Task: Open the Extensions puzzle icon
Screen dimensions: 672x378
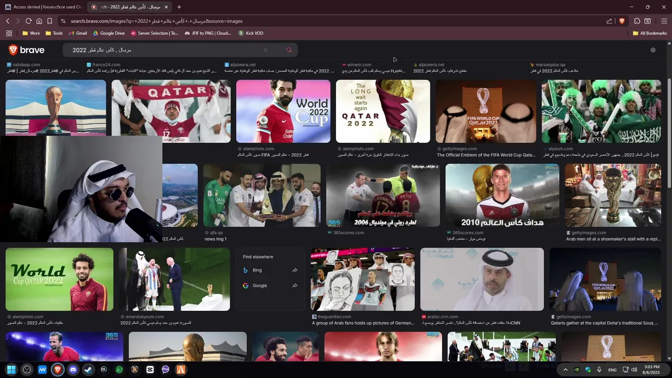Action: [637, 21]
